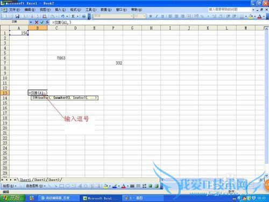Open the 窗口 (Window) menu

(x=122, y=10)
